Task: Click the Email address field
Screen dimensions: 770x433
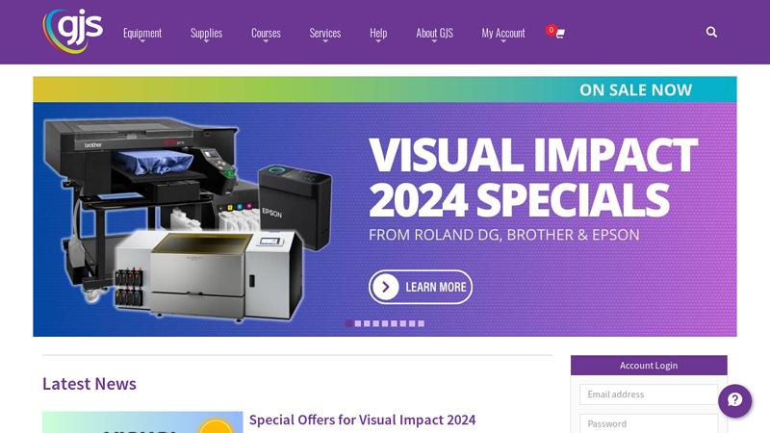Action: [648, 395]
